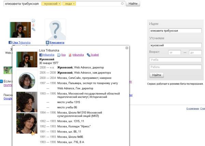This screenshot has width=205, height=146.
Task: Click the '30 января 1977' birth date
Action: [x=49, y=63]
